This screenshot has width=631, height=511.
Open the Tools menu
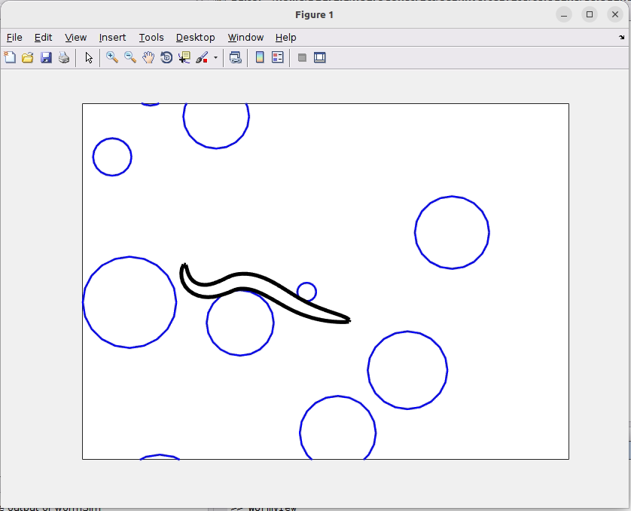point(151,38)
